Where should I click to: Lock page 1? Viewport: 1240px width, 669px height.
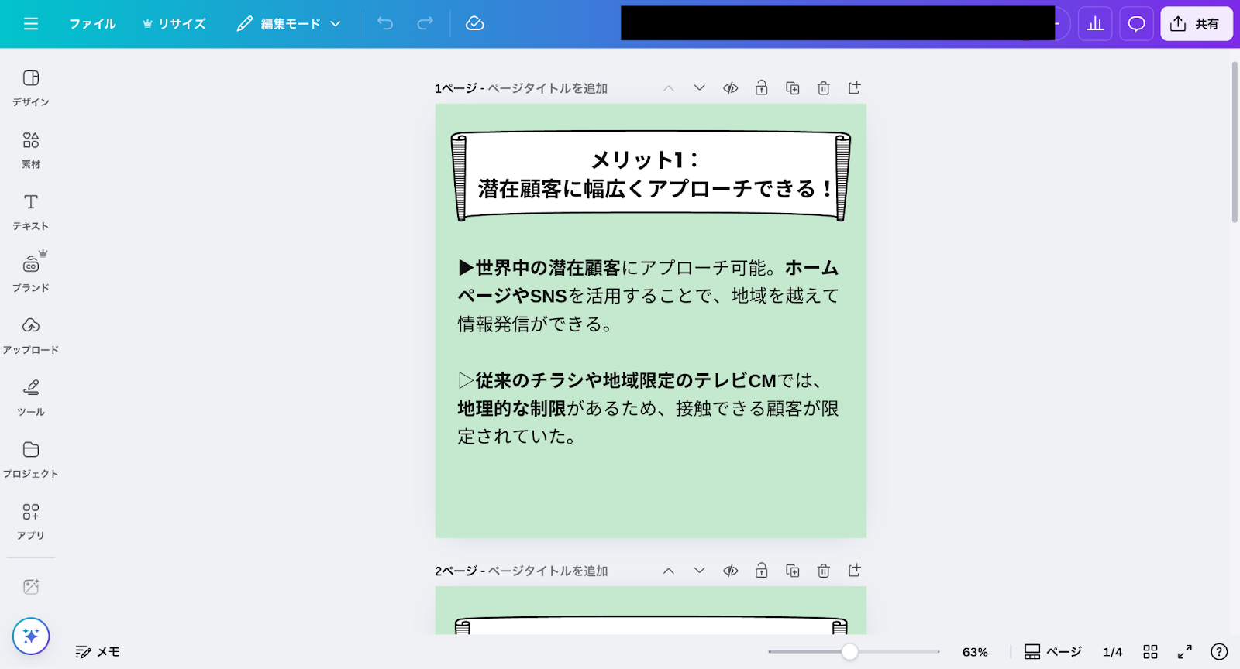point(762,88)
